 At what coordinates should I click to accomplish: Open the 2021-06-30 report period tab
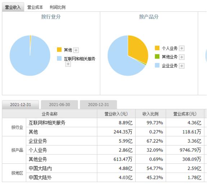pos(60,105)
